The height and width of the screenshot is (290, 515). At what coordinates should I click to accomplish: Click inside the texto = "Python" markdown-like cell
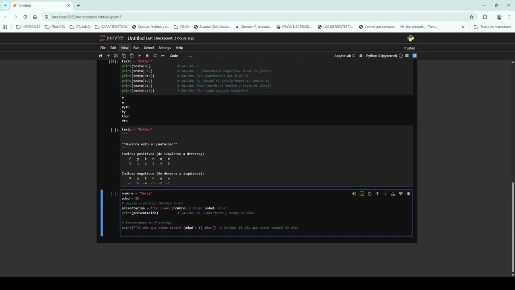click(x=266, y=156)
